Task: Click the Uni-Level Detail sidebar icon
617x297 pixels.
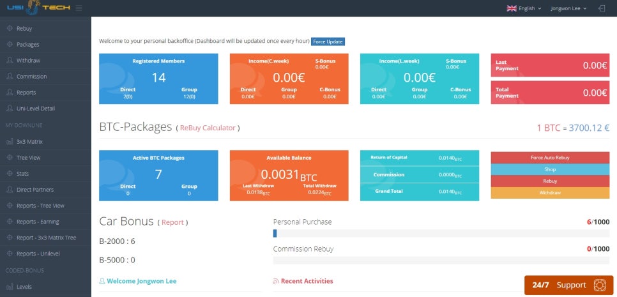Action: click(x=10, y=108)
